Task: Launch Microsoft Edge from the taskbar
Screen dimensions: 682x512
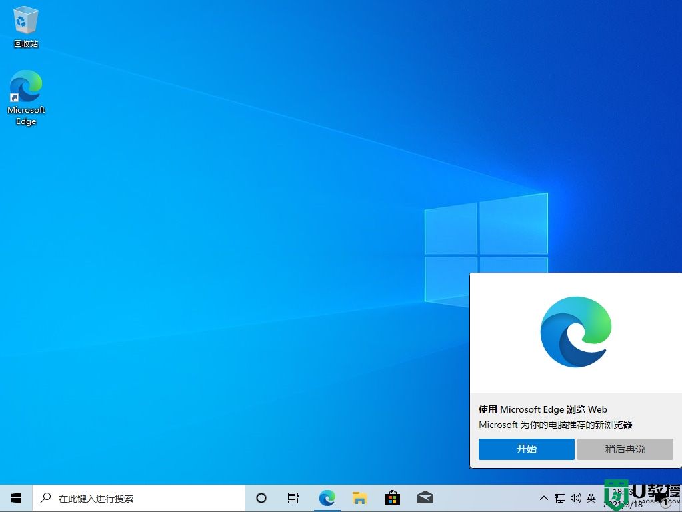Action: [x=327, y=498]
